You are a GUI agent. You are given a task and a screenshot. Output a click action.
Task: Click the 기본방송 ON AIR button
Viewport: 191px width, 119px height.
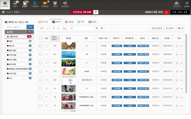82,12
